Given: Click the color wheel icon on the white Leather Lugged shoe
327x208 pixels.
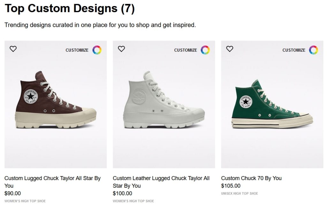Looking at the screenshot, I should 205,50.
